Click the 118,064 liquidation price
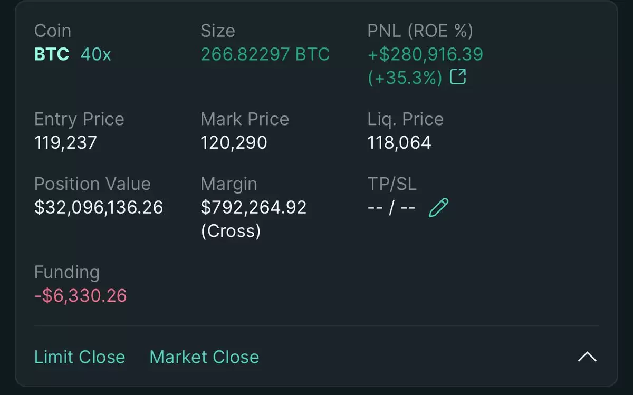The height and width of the screenshot is (395, 633). (x=399, y=142)
